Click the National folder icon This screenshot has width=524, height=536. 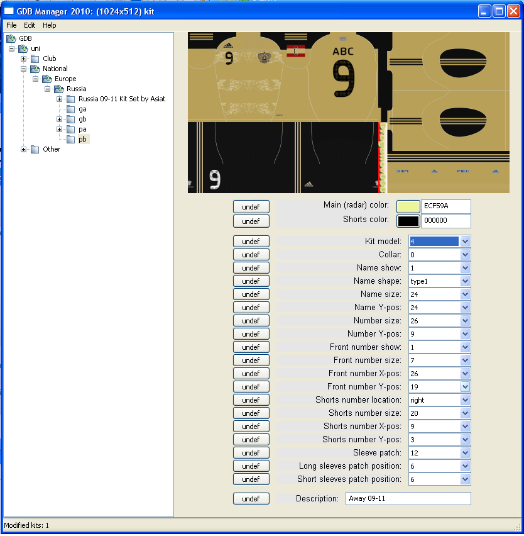[x=35, y=69]
